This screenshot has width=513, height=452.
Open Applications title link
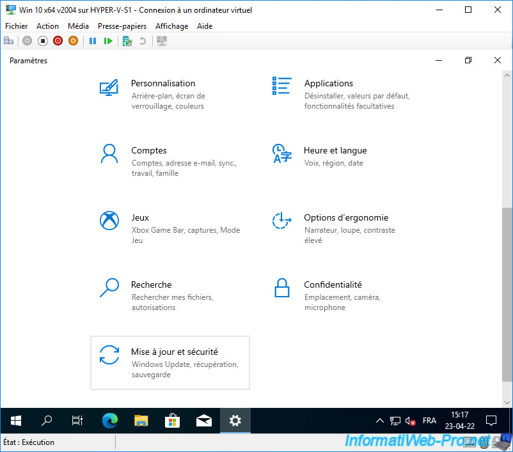pyautogui.click(x=329, y=83)
